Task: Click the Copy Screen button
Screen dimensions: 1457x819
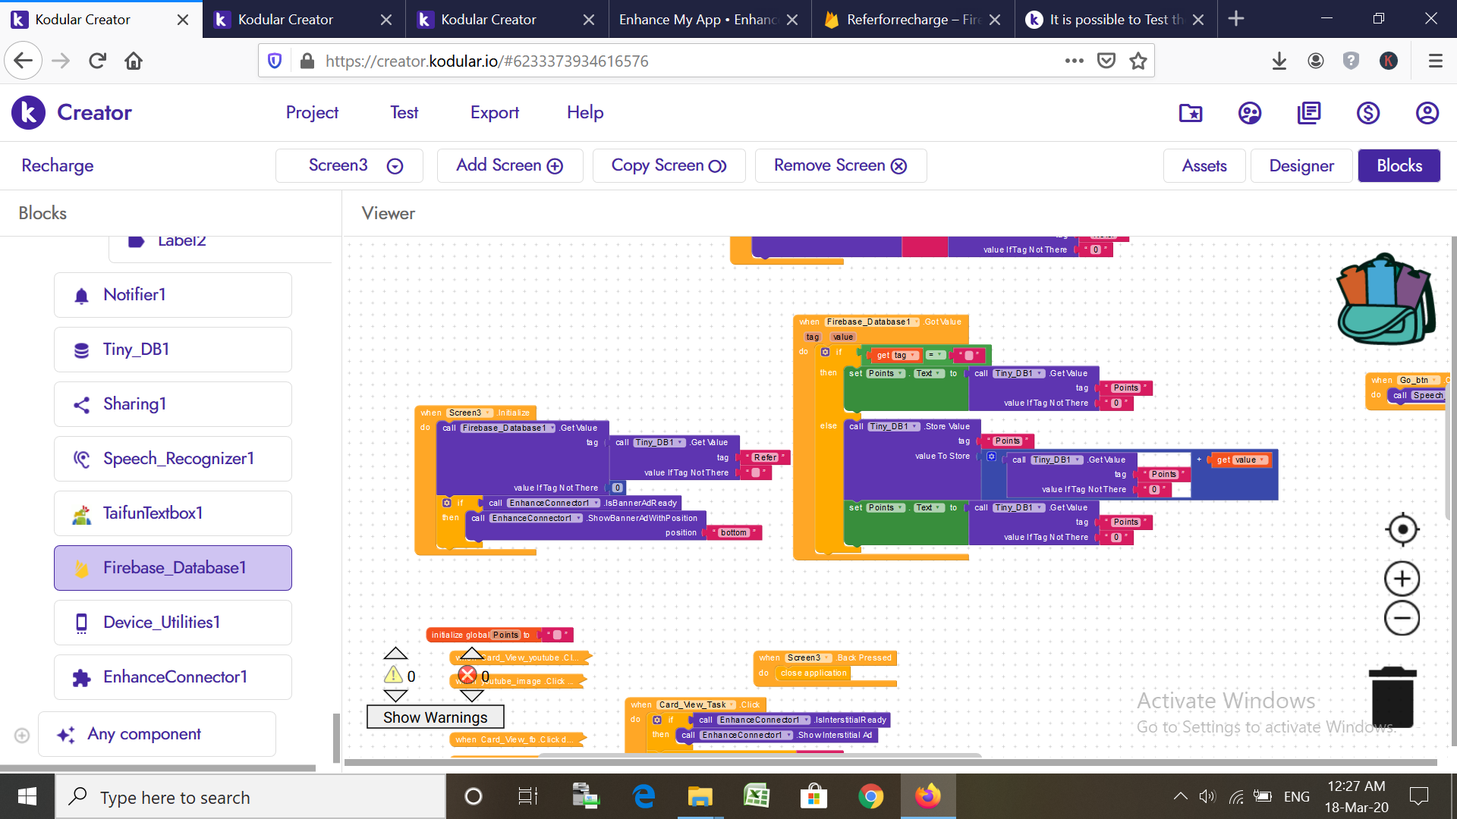Action: point(669,165)
